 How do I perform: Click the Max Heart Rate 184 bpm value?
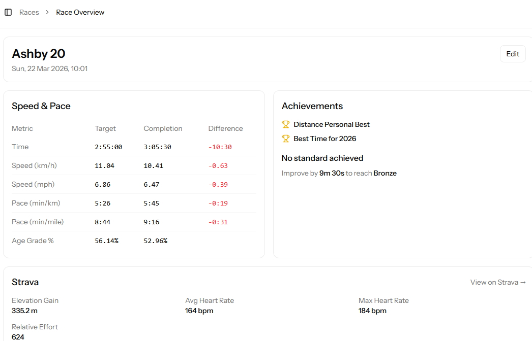click(372, 311)
